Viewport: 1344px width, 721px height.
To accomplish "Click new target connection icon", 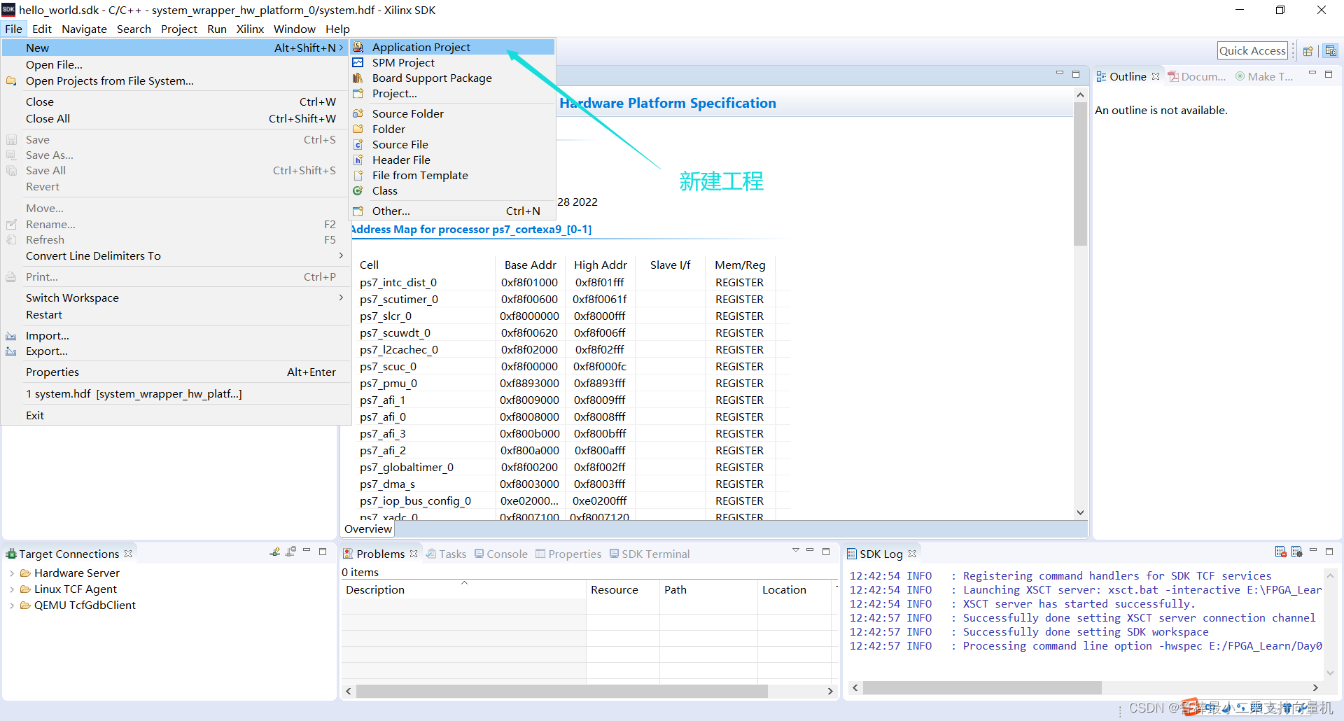I will click(275, 552).
